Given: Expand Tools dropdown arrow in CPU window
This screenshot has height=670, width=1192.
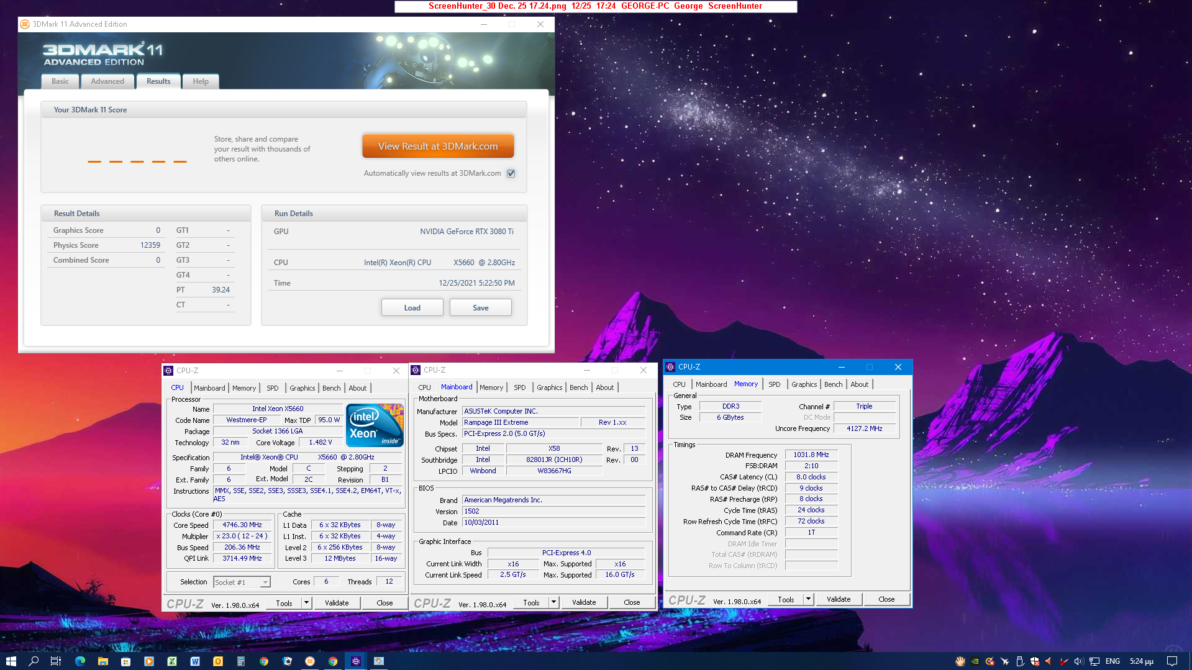Looking at the screenshot, I should (306, 603).
